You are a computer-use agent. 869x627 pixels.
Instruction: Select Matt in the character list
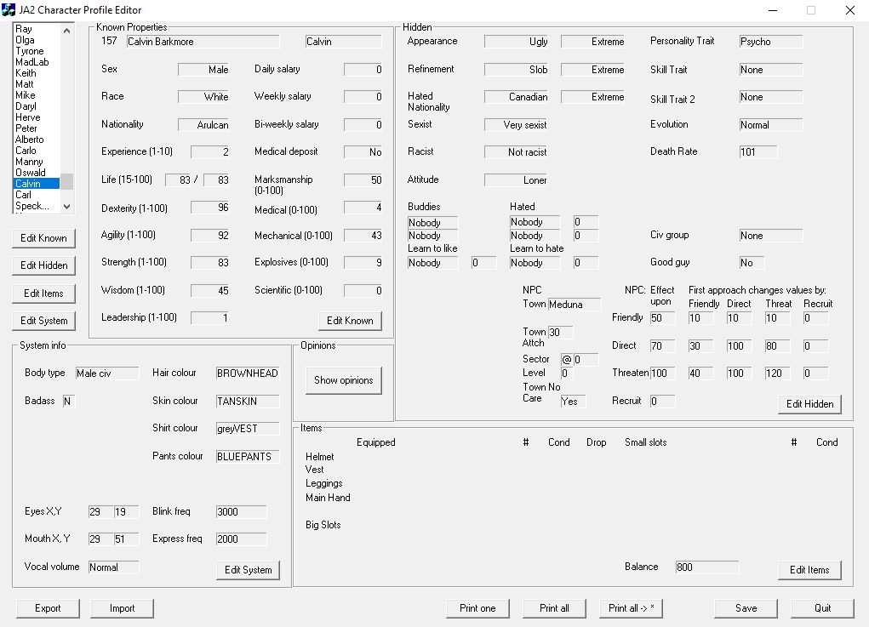click(x=36, y=84)
